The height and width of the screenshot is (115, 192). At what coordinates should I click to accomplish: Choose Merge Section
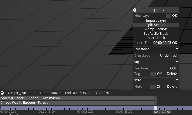pos(156,29)
